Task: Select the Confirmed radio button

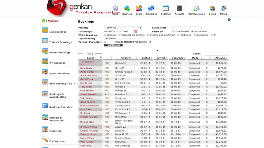Action: pyautogui.click(x=178, y=35)
